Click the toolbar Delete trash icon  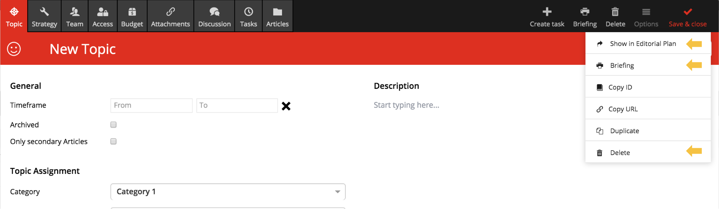[615, 12]
